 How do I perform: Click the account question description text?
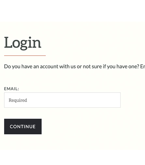click(x=75, y=67)
